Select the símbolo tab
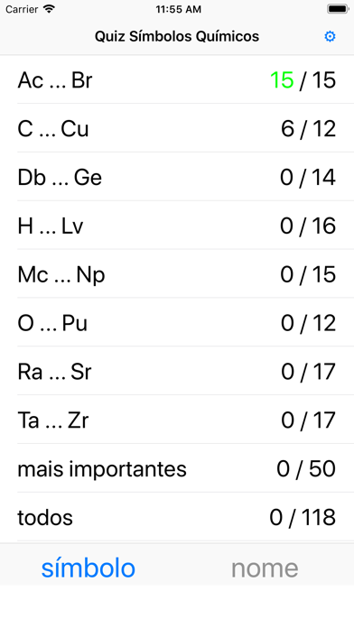Image resolution: width=354 pixels, height=628 pixels. [88, 568]
